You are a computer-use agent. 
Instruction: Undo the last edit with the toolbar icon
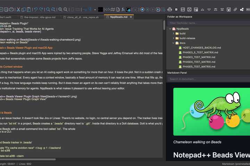click(36, 9)
